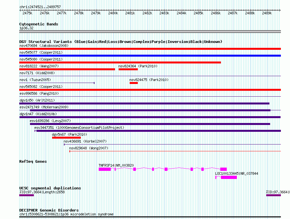Screen dimensions: 290x219
Task: Click the nsv1 (Tuzun2005) variant label
Action: [35, 80]
